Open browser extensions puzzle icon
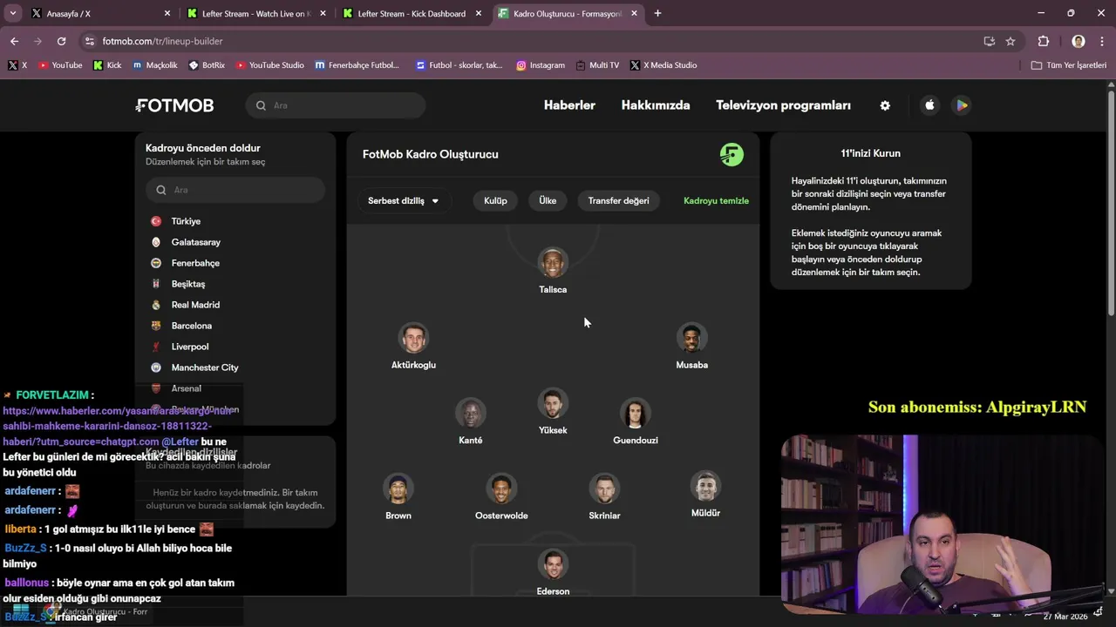Viewport: 1116px width, 627px height. pos(1044,41)
